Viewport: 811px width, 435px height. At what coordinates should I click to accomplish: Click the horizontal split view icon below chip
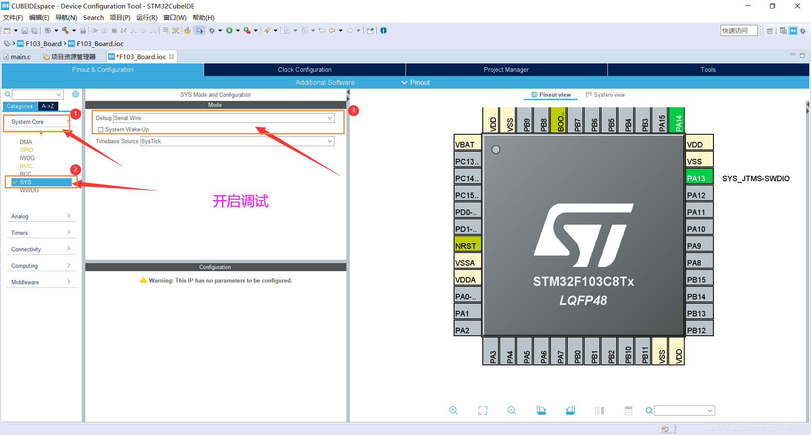[629, 411]
